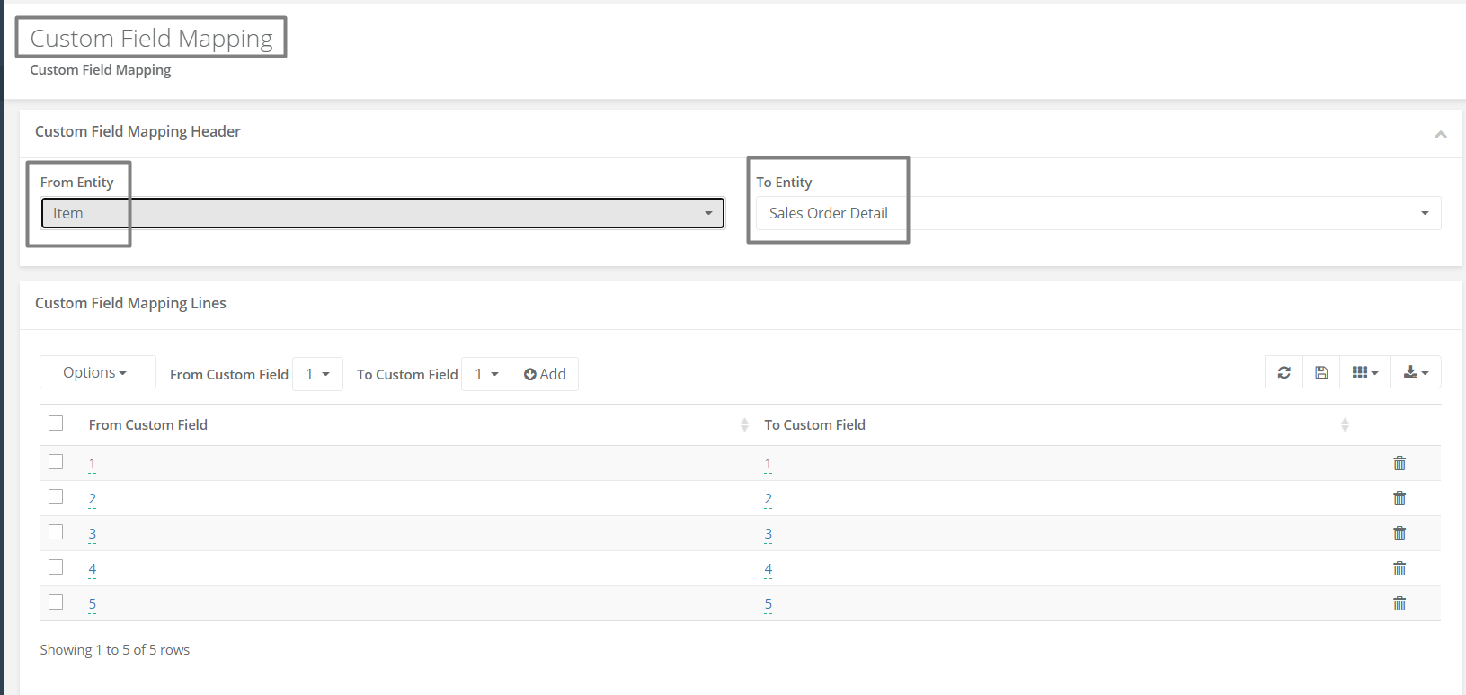
Task: Delete row 3 with trash icon
Action: [x=1399, y=533]
